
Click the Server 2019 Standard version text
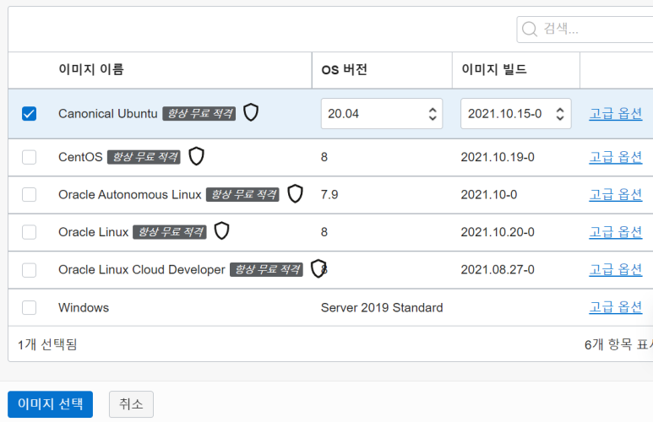pos(382,307)
